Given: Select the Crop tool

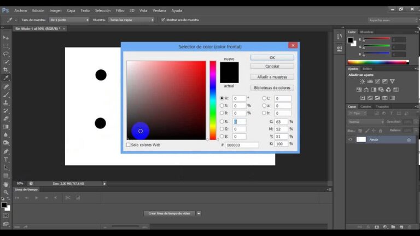Looking at the screenshot, I should coord(5,70).
